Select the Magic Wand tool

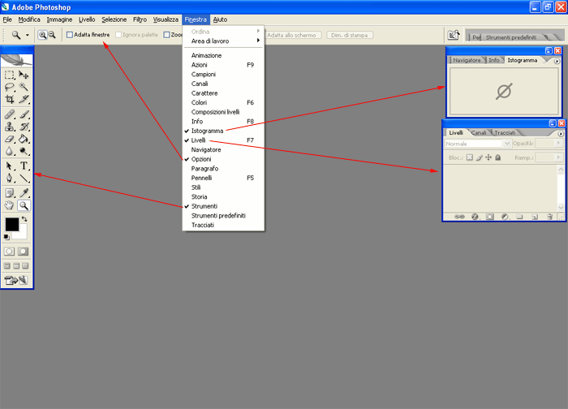[24, 87]
